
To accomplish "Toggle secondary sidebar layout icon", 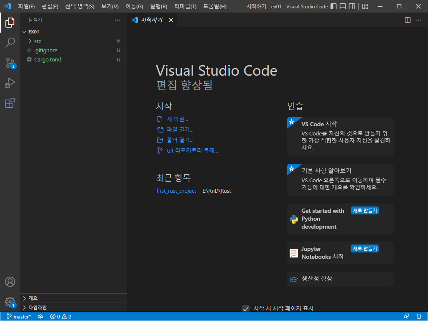I will pyautogui.click(x=352, y=6).
